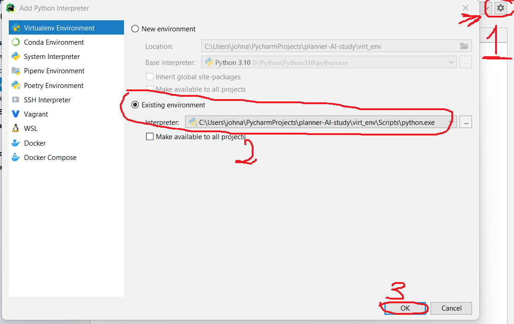Expand the Base interpreter dropdown

[451, 62]
